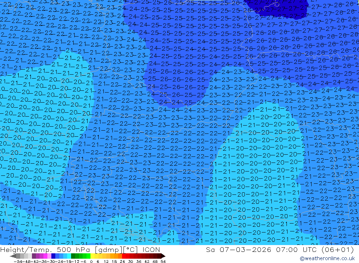Click the legend value '36' in color scale
This screenshot has width=359, height=263.
139,262
